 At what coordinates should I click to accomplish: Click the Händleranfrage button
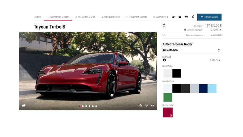point(209,17)
